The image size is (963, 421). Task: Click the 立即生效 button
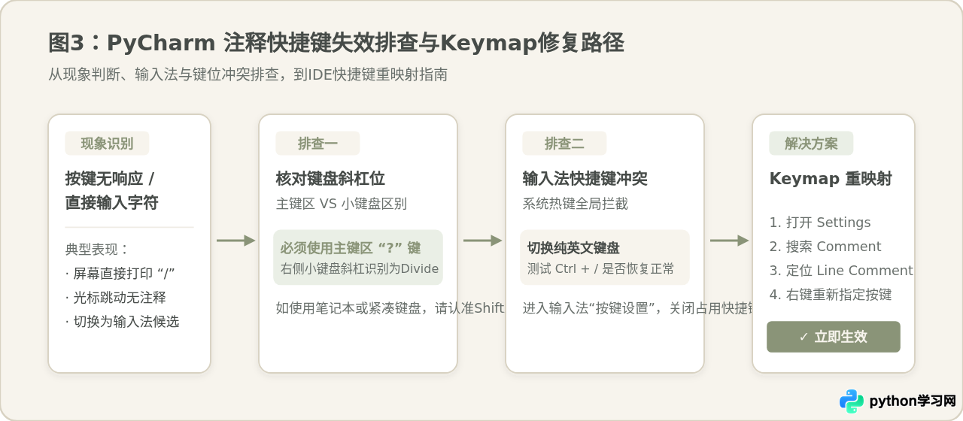click(834, 337)
